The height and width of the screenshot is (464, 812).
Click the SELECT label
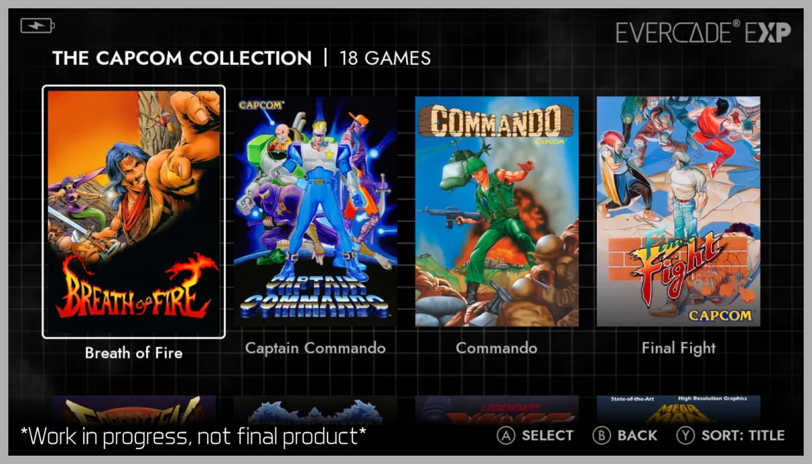coord(547,436)
